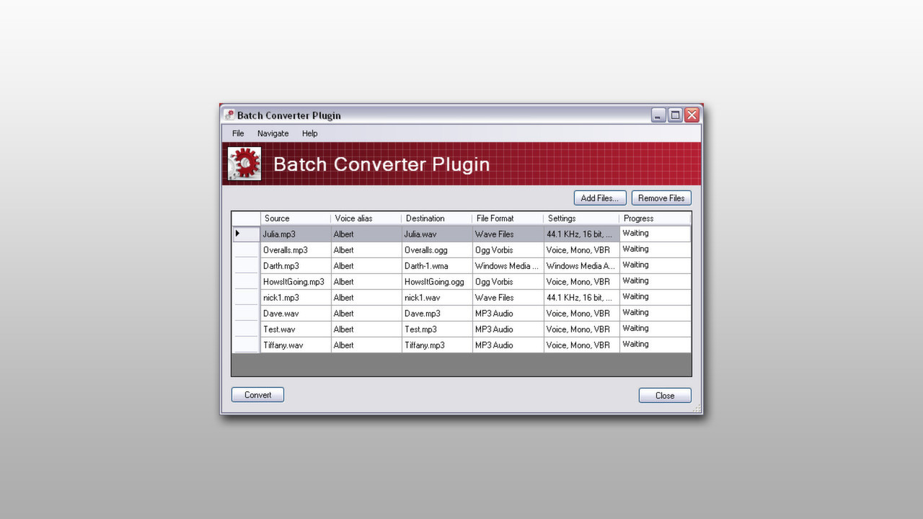923x519 pixels.
Task: Open the Help menu
Action: click(x=309, y=133)
